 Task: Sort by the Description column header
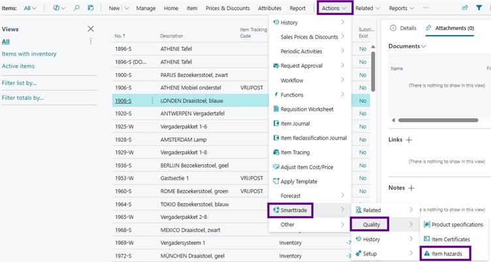(x=172, y=36)
